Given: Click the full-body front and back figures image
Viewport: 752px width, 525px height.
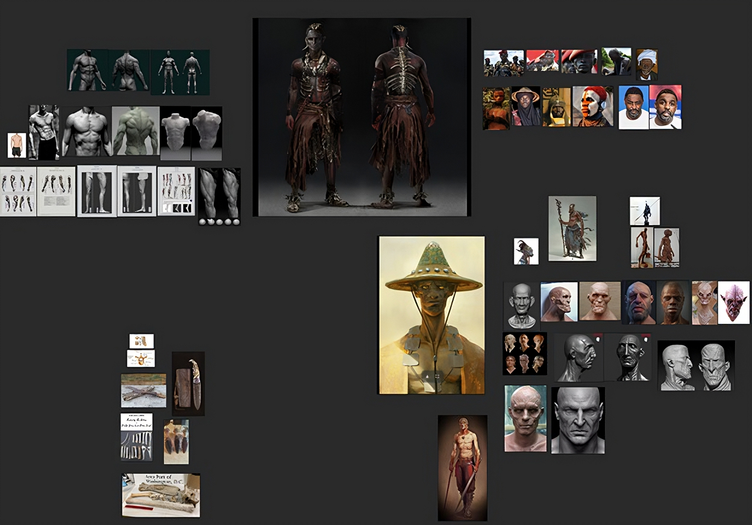Looking at the screenshot, I should (x=180, y=72).
